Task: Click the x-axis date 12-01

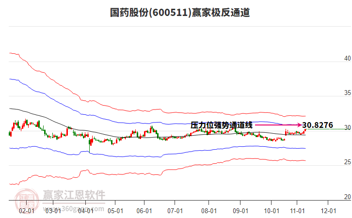Action: pyautogui.click(x=328, y=211)
